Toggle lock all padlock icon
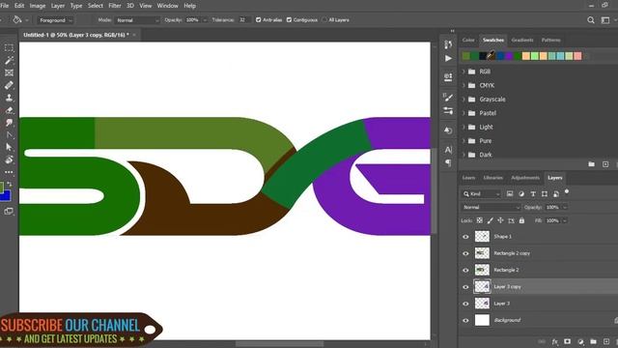 (x=521, y=220)
